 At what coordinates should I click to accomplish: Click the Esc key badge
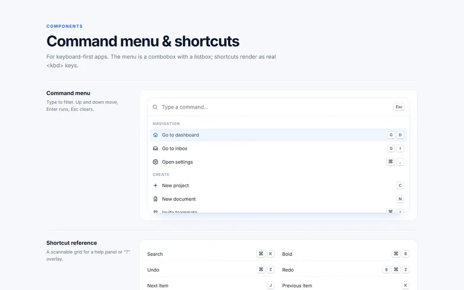click(399, 107)
